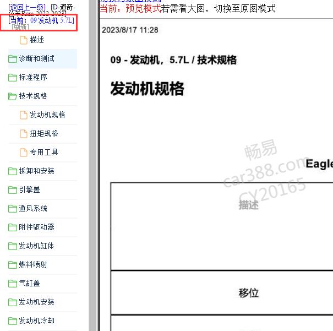Click the 标准程序 folder icon
Screen dimensions: 333x331
(13, 78)
